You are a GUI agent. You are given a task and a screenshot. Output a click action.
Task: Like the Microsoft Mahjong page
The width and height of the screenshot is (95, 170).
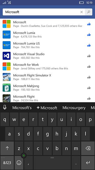89,88
